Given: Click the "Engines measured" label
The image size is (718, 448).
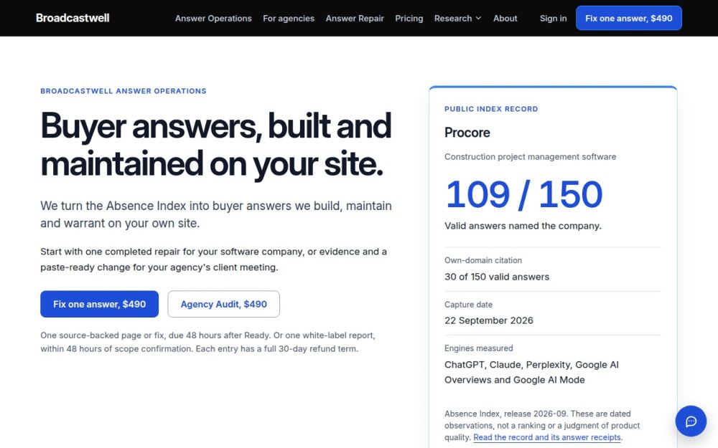Looking at the screenshot, I should 478,348.
